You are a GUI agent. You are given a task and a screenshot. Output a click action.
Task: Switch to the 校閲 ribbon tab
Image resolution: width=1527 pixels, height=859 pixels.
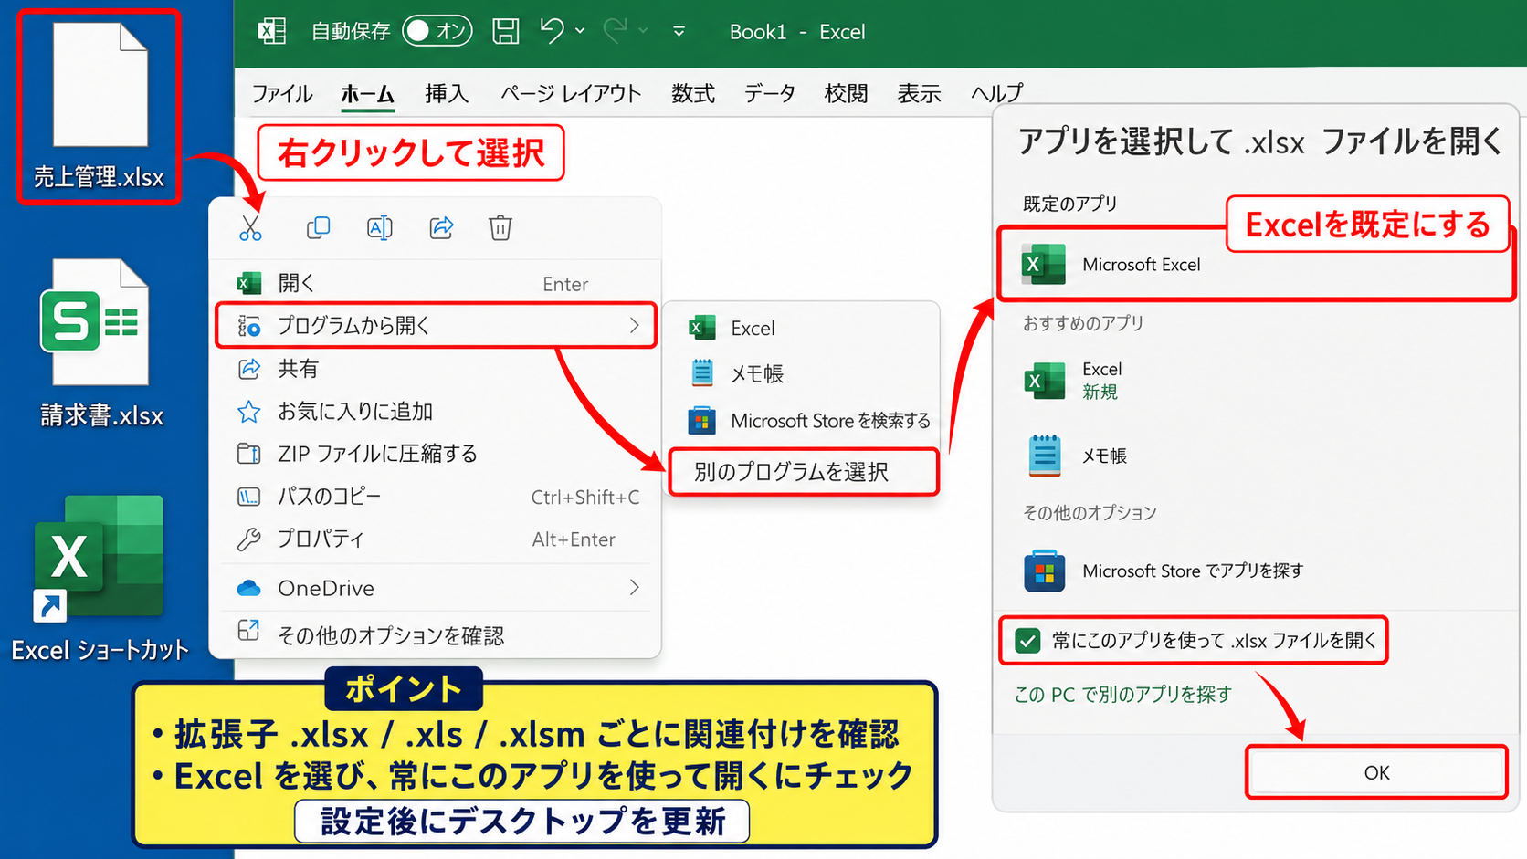pos(846,93)
